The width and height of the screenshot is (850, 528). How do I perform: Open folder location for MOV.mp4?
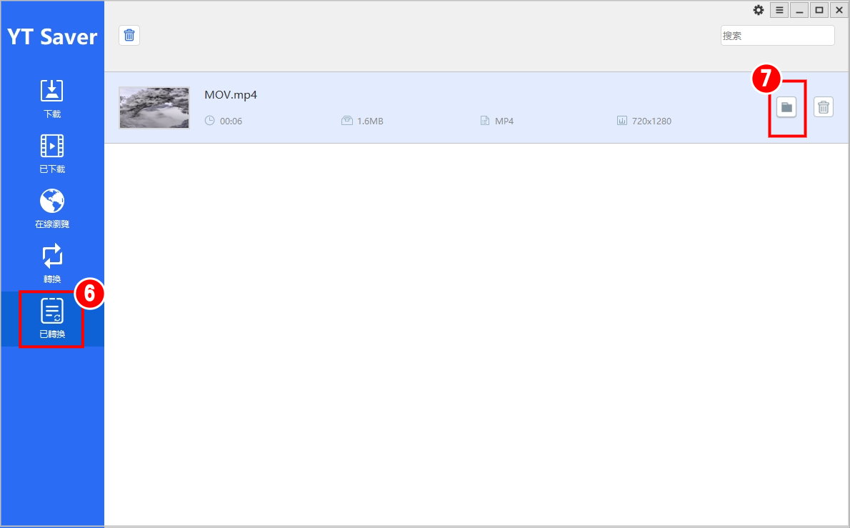point(786,107)
